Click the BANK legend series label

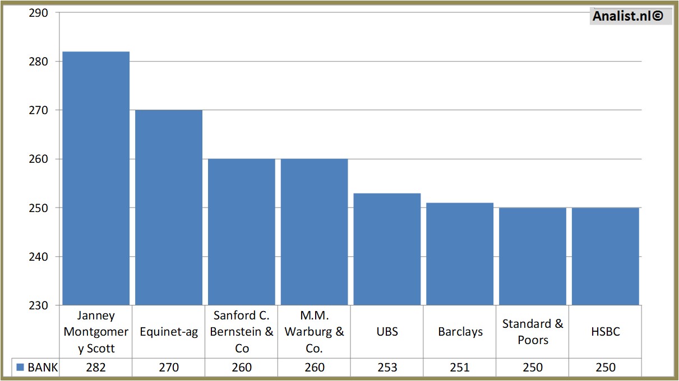tap(43, 368)
